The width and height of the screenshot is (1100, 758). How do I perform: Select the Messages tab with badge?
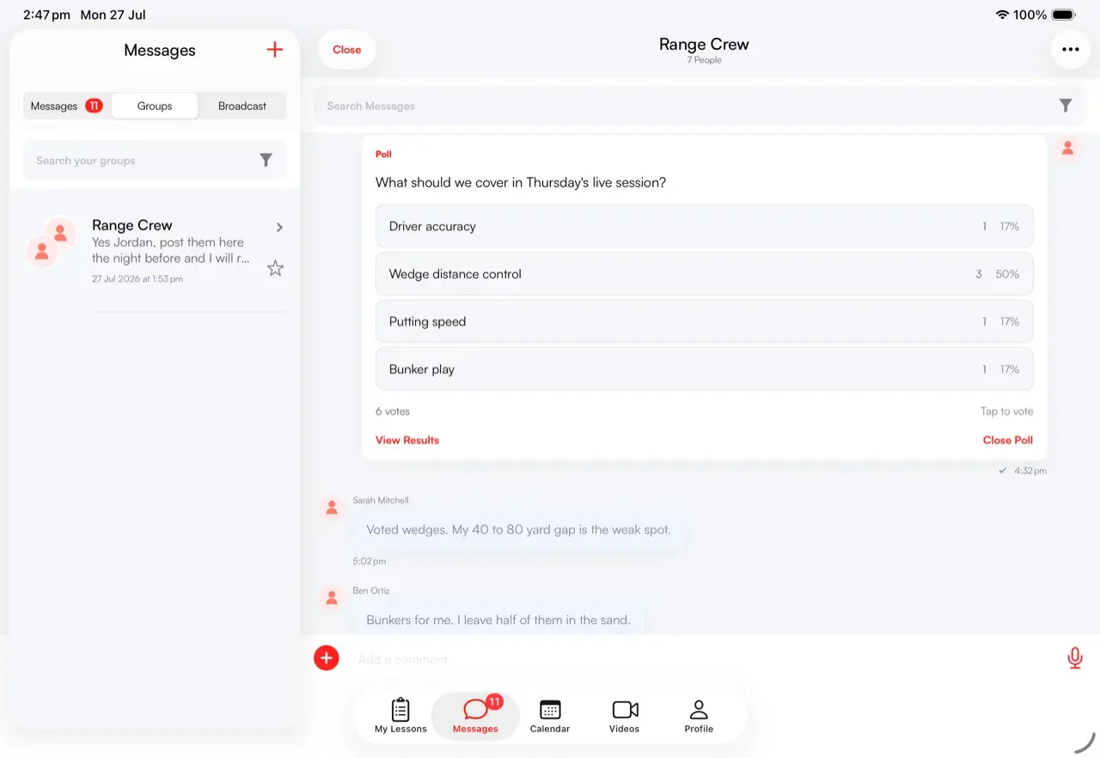67,107
